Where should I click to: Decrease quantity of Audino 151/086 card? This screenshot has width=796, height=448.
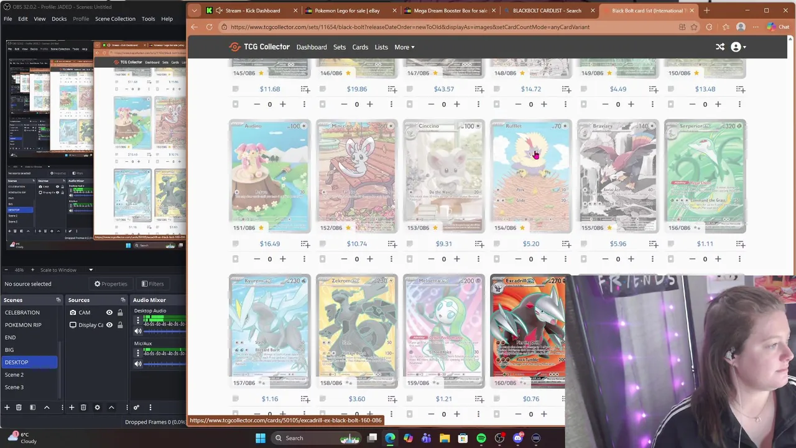tap(257, 259)
